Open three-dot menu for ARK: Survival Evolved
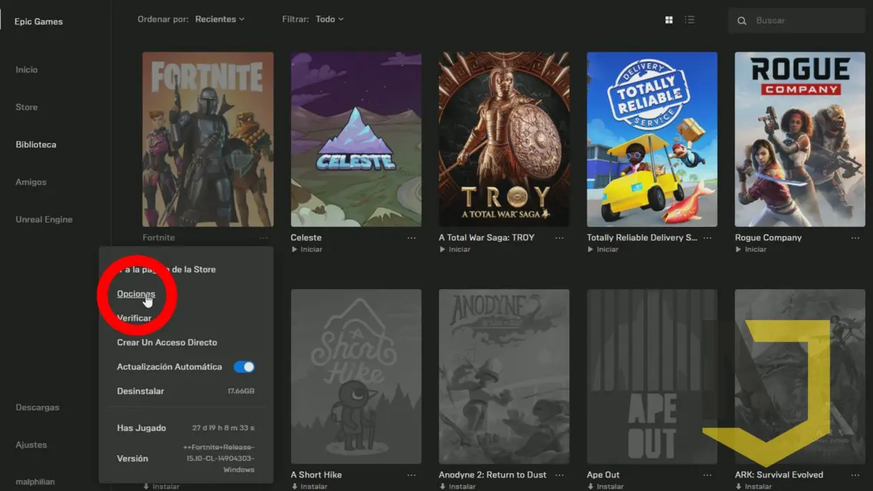 pyautogui.click(x=856, y=475)
